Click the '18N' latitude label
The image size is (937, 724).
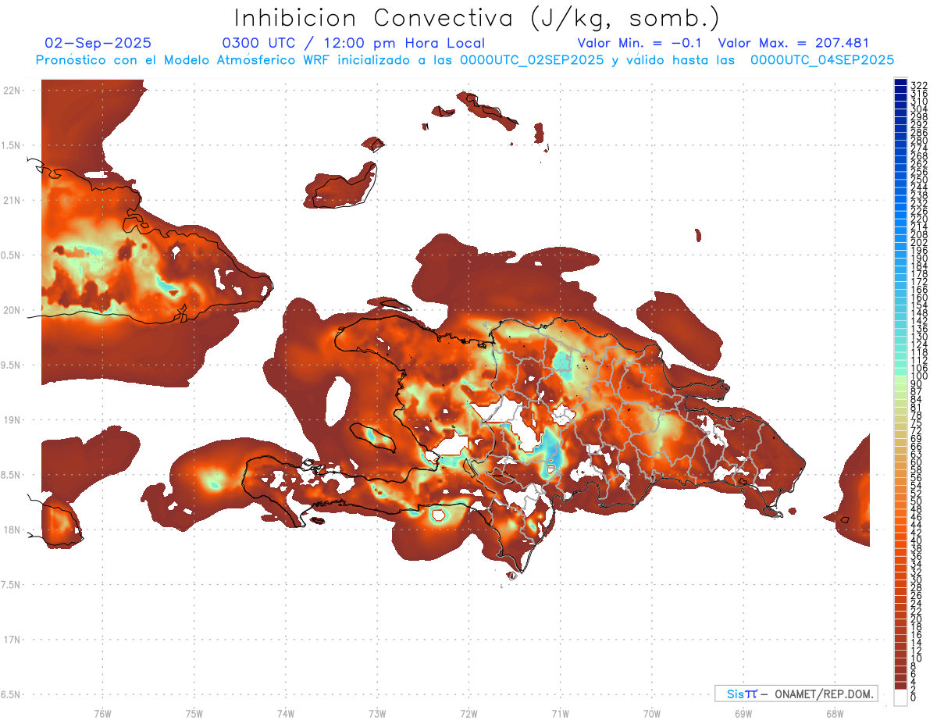pos(12,530)
